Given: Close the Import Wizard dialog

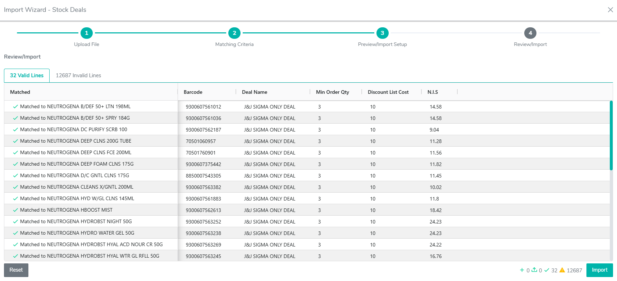Looking at the screenshot, I should click(610, 10).
